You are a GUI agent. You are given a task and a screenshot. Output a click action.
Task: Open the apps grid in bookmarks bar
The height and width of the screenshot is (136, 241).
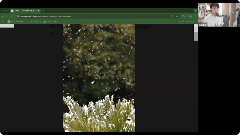pos(3,21)
